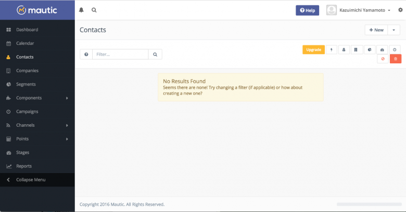The image size is (406, 212).
Task: Click the lightning bolt toolbar icon
Action: tap(332, 50)
